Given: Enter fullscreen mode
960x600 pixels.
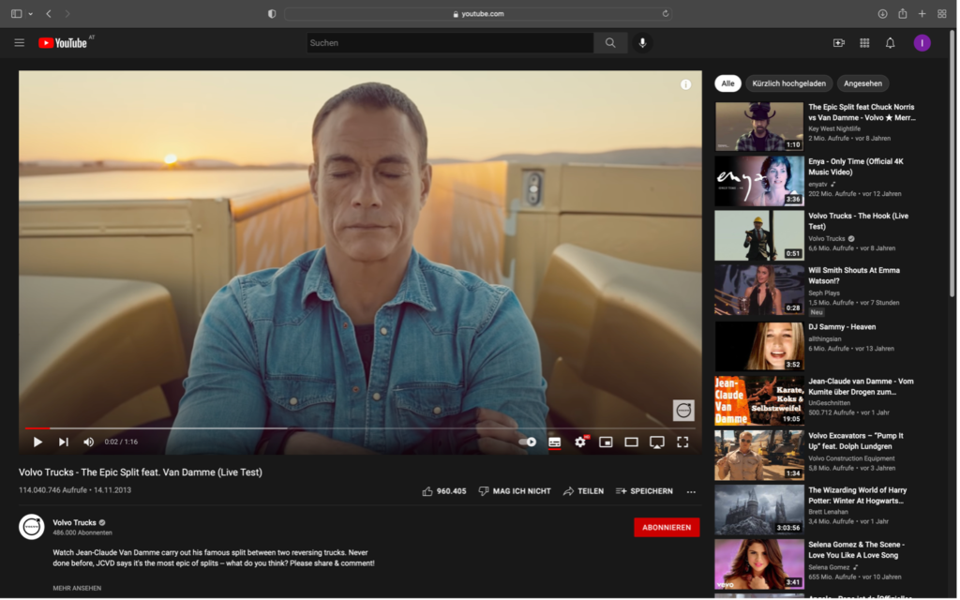Looking at the screenshot, I should coord(682,442).
